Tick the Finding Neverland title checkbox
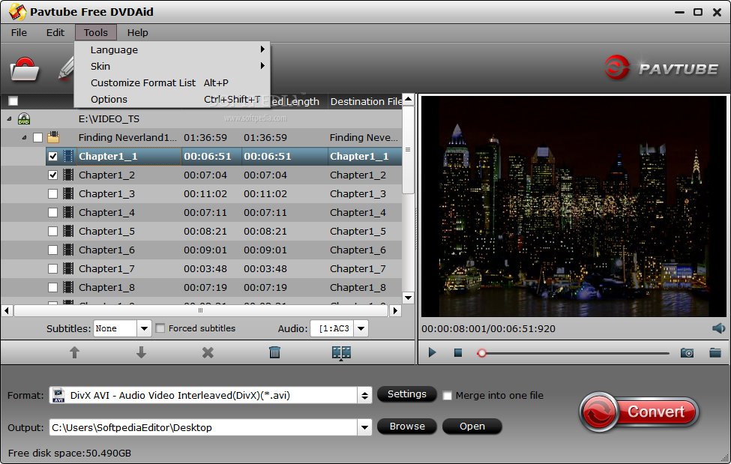 [37, 138]
